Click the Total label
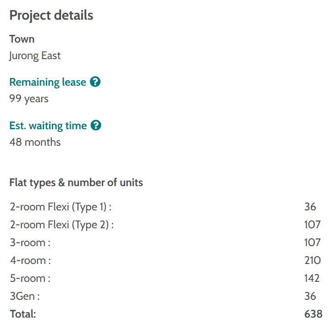Viewport: 330px width, 330px height. (x=23, y=314)
